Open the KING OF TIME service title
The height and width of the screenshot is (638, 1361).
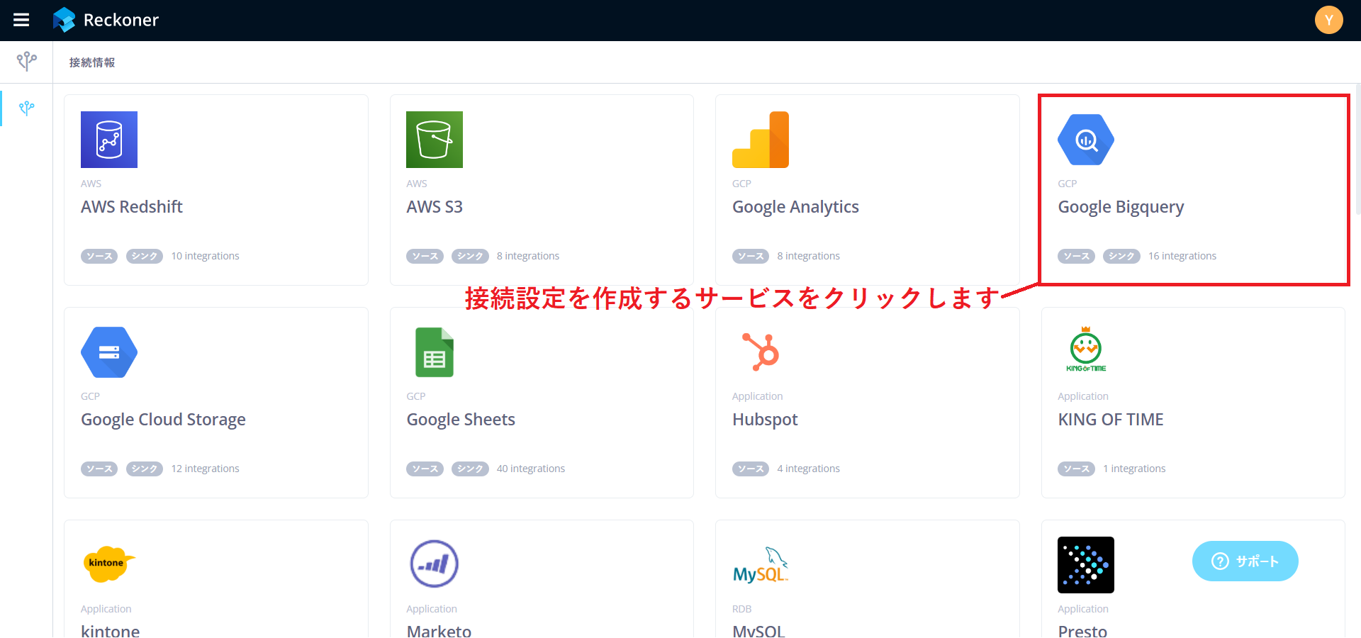click(1111, 420)
